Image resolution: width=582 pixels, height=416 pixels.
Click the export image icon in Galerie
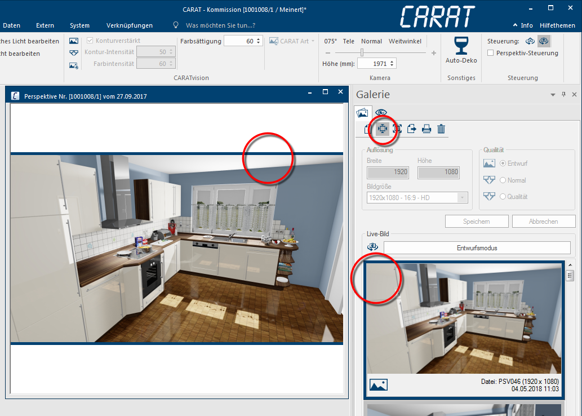412,129
